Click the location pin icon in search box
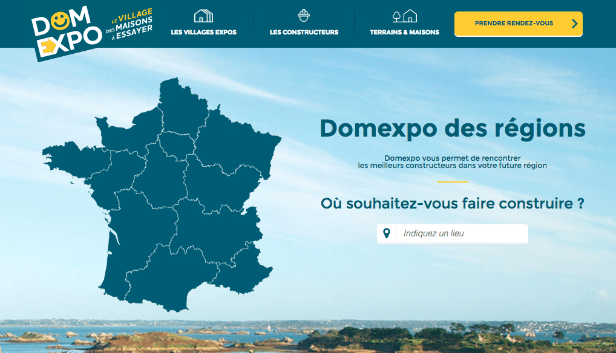Screen dimensions: 616x353 tap(387, 233)
